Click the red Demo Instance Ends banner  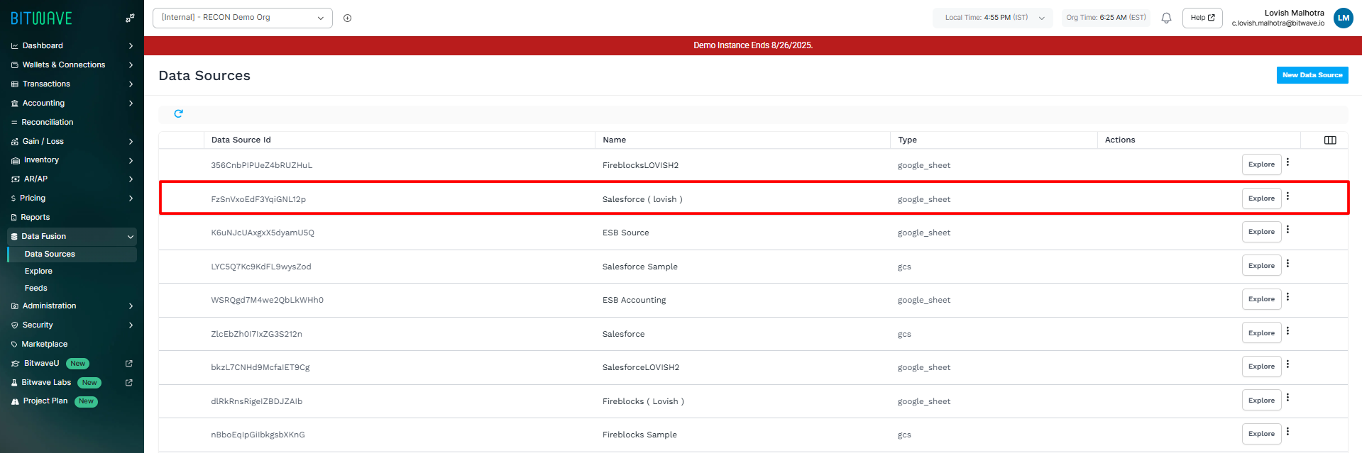[753, 45]
